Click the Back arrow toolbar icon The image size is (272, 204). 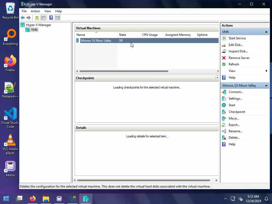click(x=23, y=18)
